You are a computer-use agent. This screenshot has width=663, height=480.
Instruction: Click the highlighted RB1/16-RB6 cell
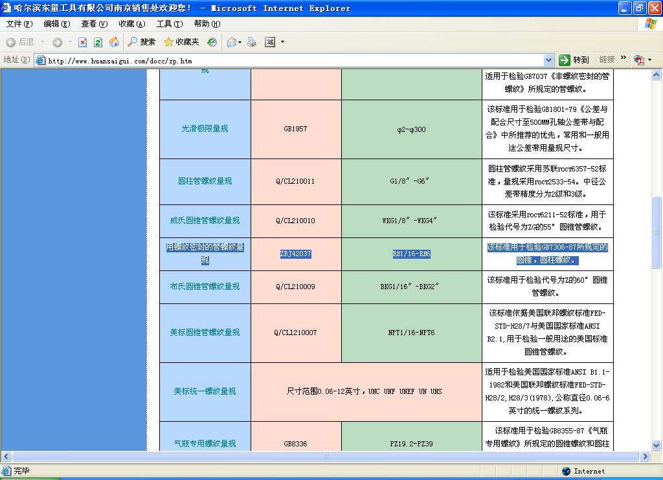[x=411, y=254]
